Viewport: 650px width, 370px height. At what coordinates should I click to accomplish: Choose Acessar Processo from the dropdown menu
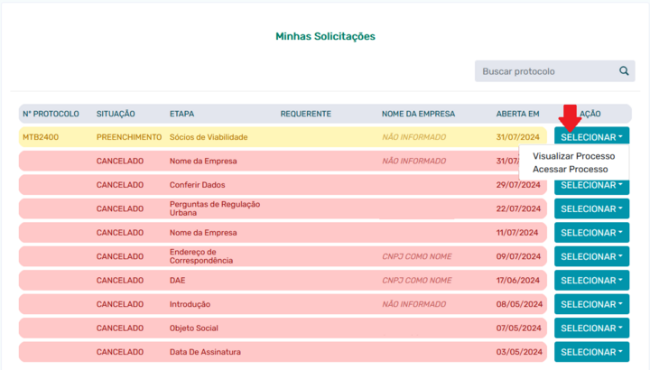pos(570,169)
